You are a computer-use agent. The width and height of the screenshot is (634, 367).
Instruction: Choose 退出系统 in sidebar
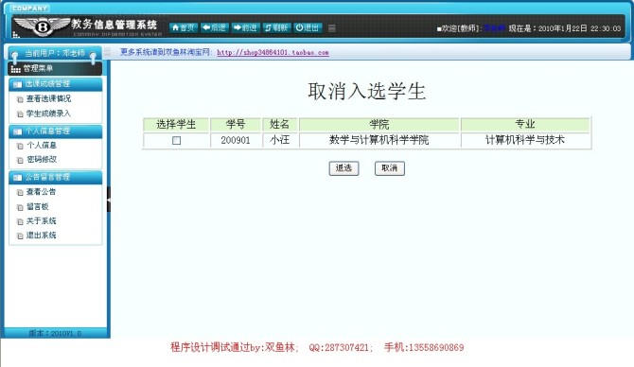(41, 235)
